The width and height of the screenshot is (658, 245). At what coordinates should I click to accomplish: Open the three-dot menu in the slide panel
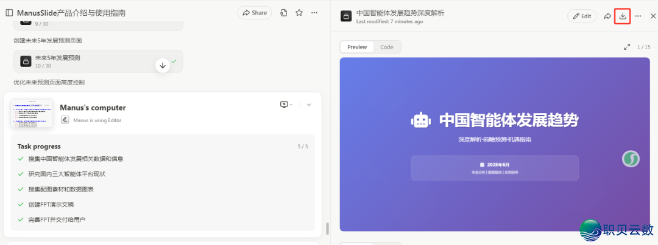[x=638, y=16]
